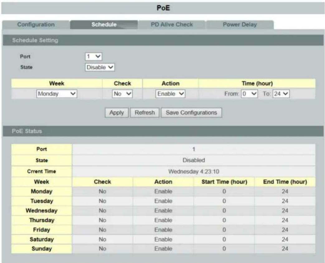This screenshot has width=325, height=263.
Task: Click the State value Disabled
Action: point(194,160)
